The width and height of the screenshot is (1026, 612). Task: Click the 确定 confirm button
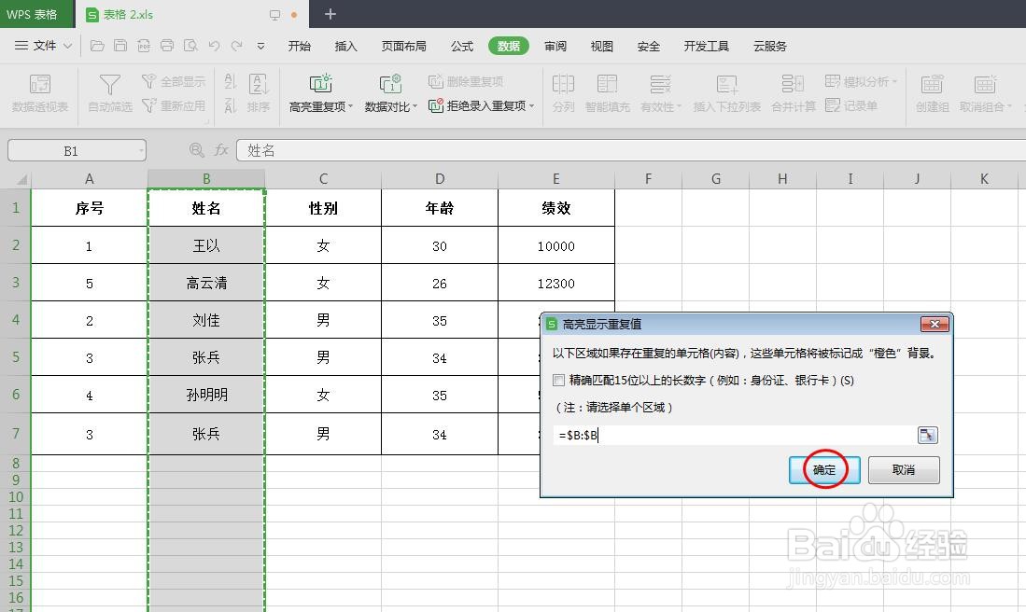[x=823, y=470]
